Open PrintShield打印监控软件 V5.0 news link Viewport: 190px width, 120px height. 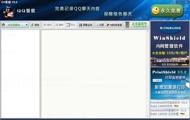pos(169,104)
